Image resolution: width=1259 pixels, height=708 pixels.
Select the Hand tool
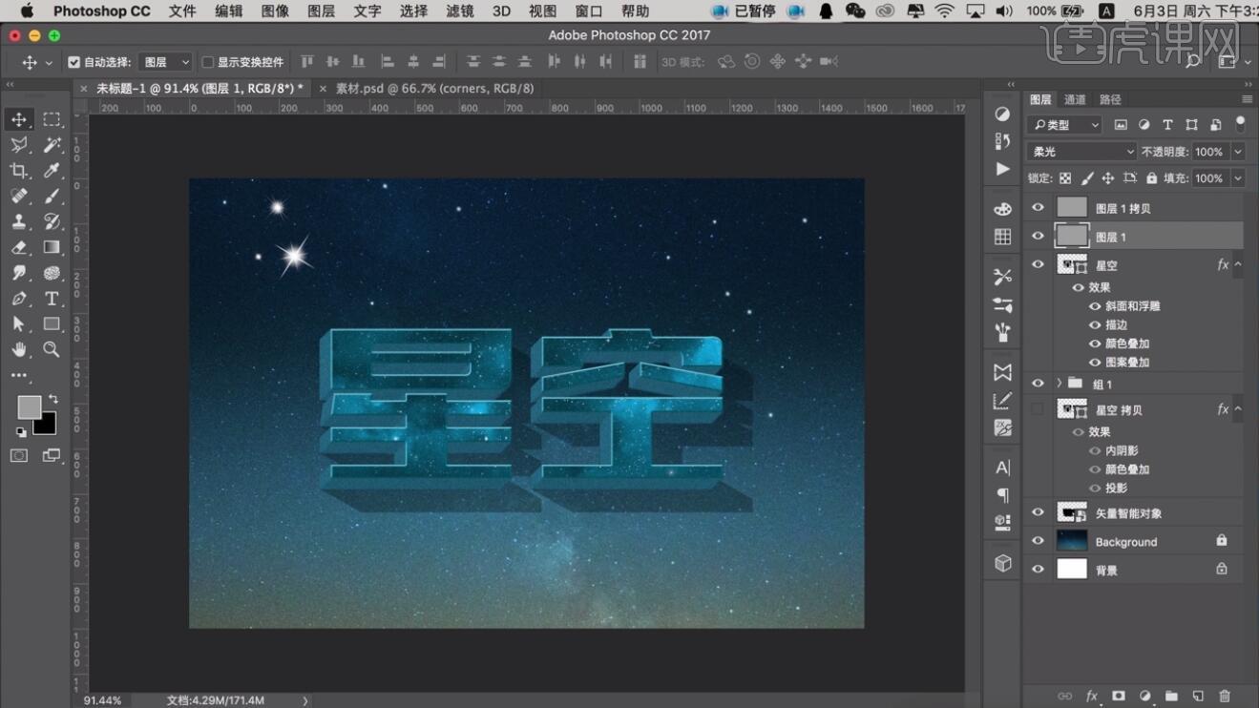(x=19, y=350)
